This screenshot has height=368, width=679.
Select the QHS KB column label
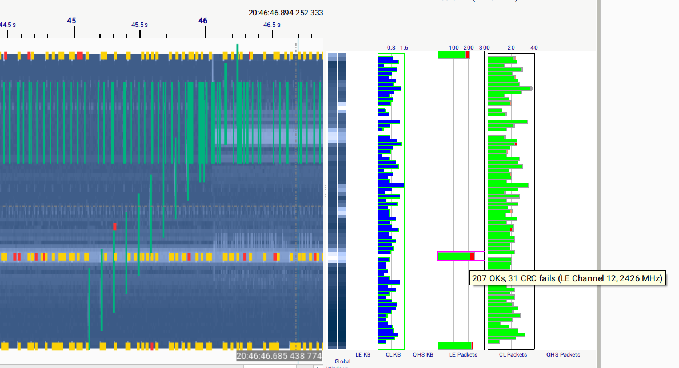pyautogui.click(x=423, y=355)
